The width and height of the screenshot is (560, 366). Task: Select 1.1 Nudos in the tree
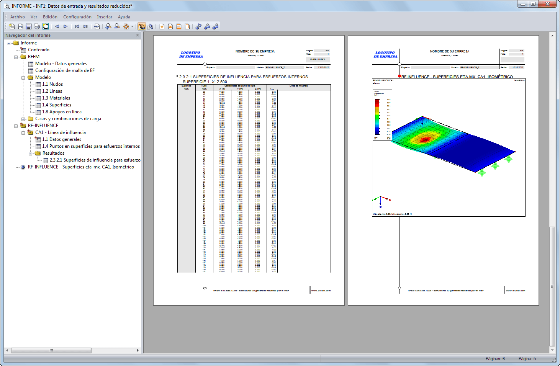(52, 84)
